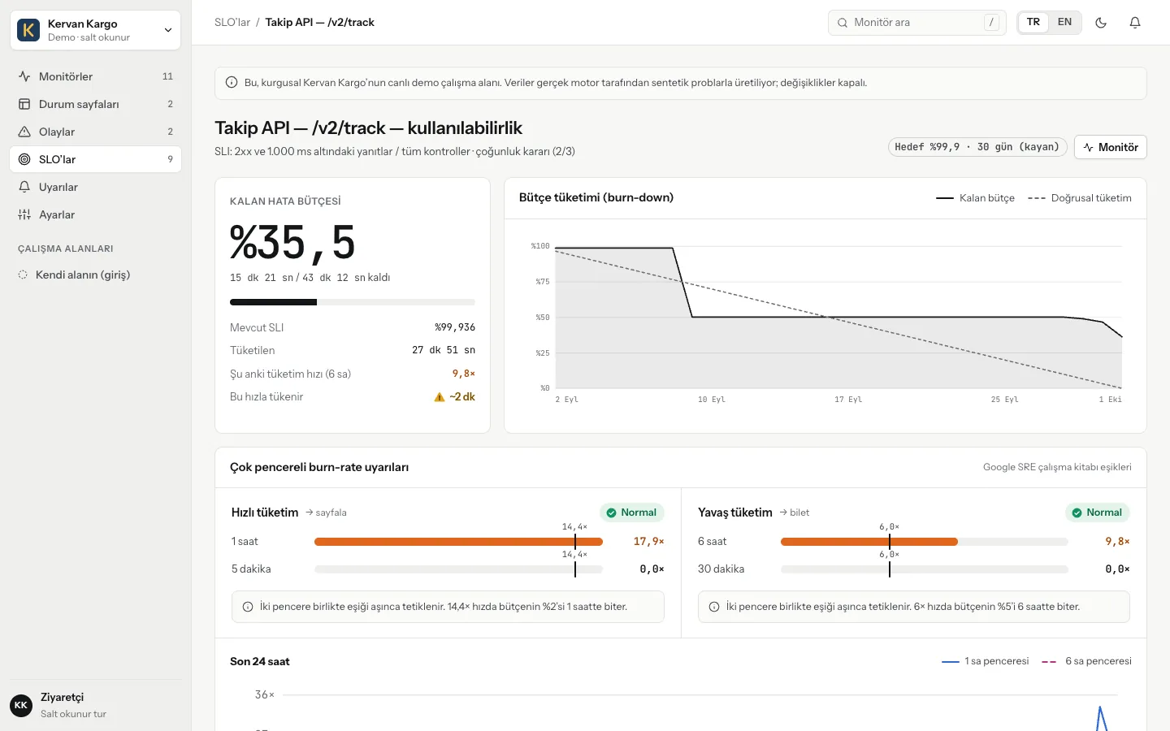Toggle the Doğrusal tüketim legend series
The height and width of the screenshot is (731, 1170).
tap(1080, 198)
